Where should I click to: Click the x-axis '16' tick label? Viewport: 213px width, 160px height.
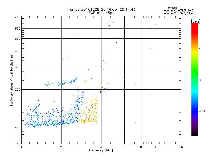click(x=181, y=147)
